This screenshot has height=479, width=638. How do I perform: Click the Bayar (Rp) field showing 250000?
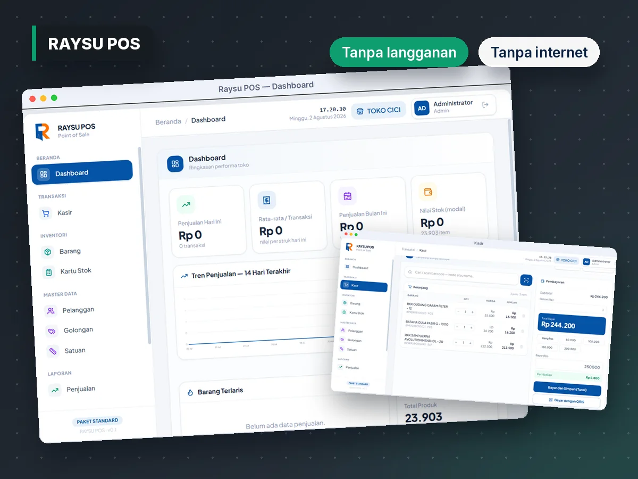569,367
